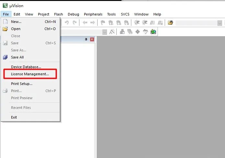Open the View menu
Viewport: 225px width, 158px height.
[x=29, y=14]
